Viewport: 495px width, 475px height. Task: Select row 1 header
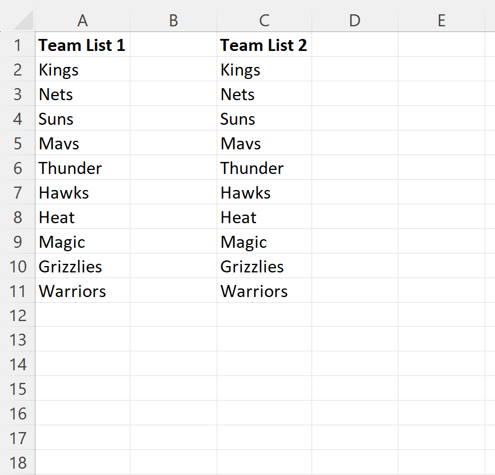17,45
